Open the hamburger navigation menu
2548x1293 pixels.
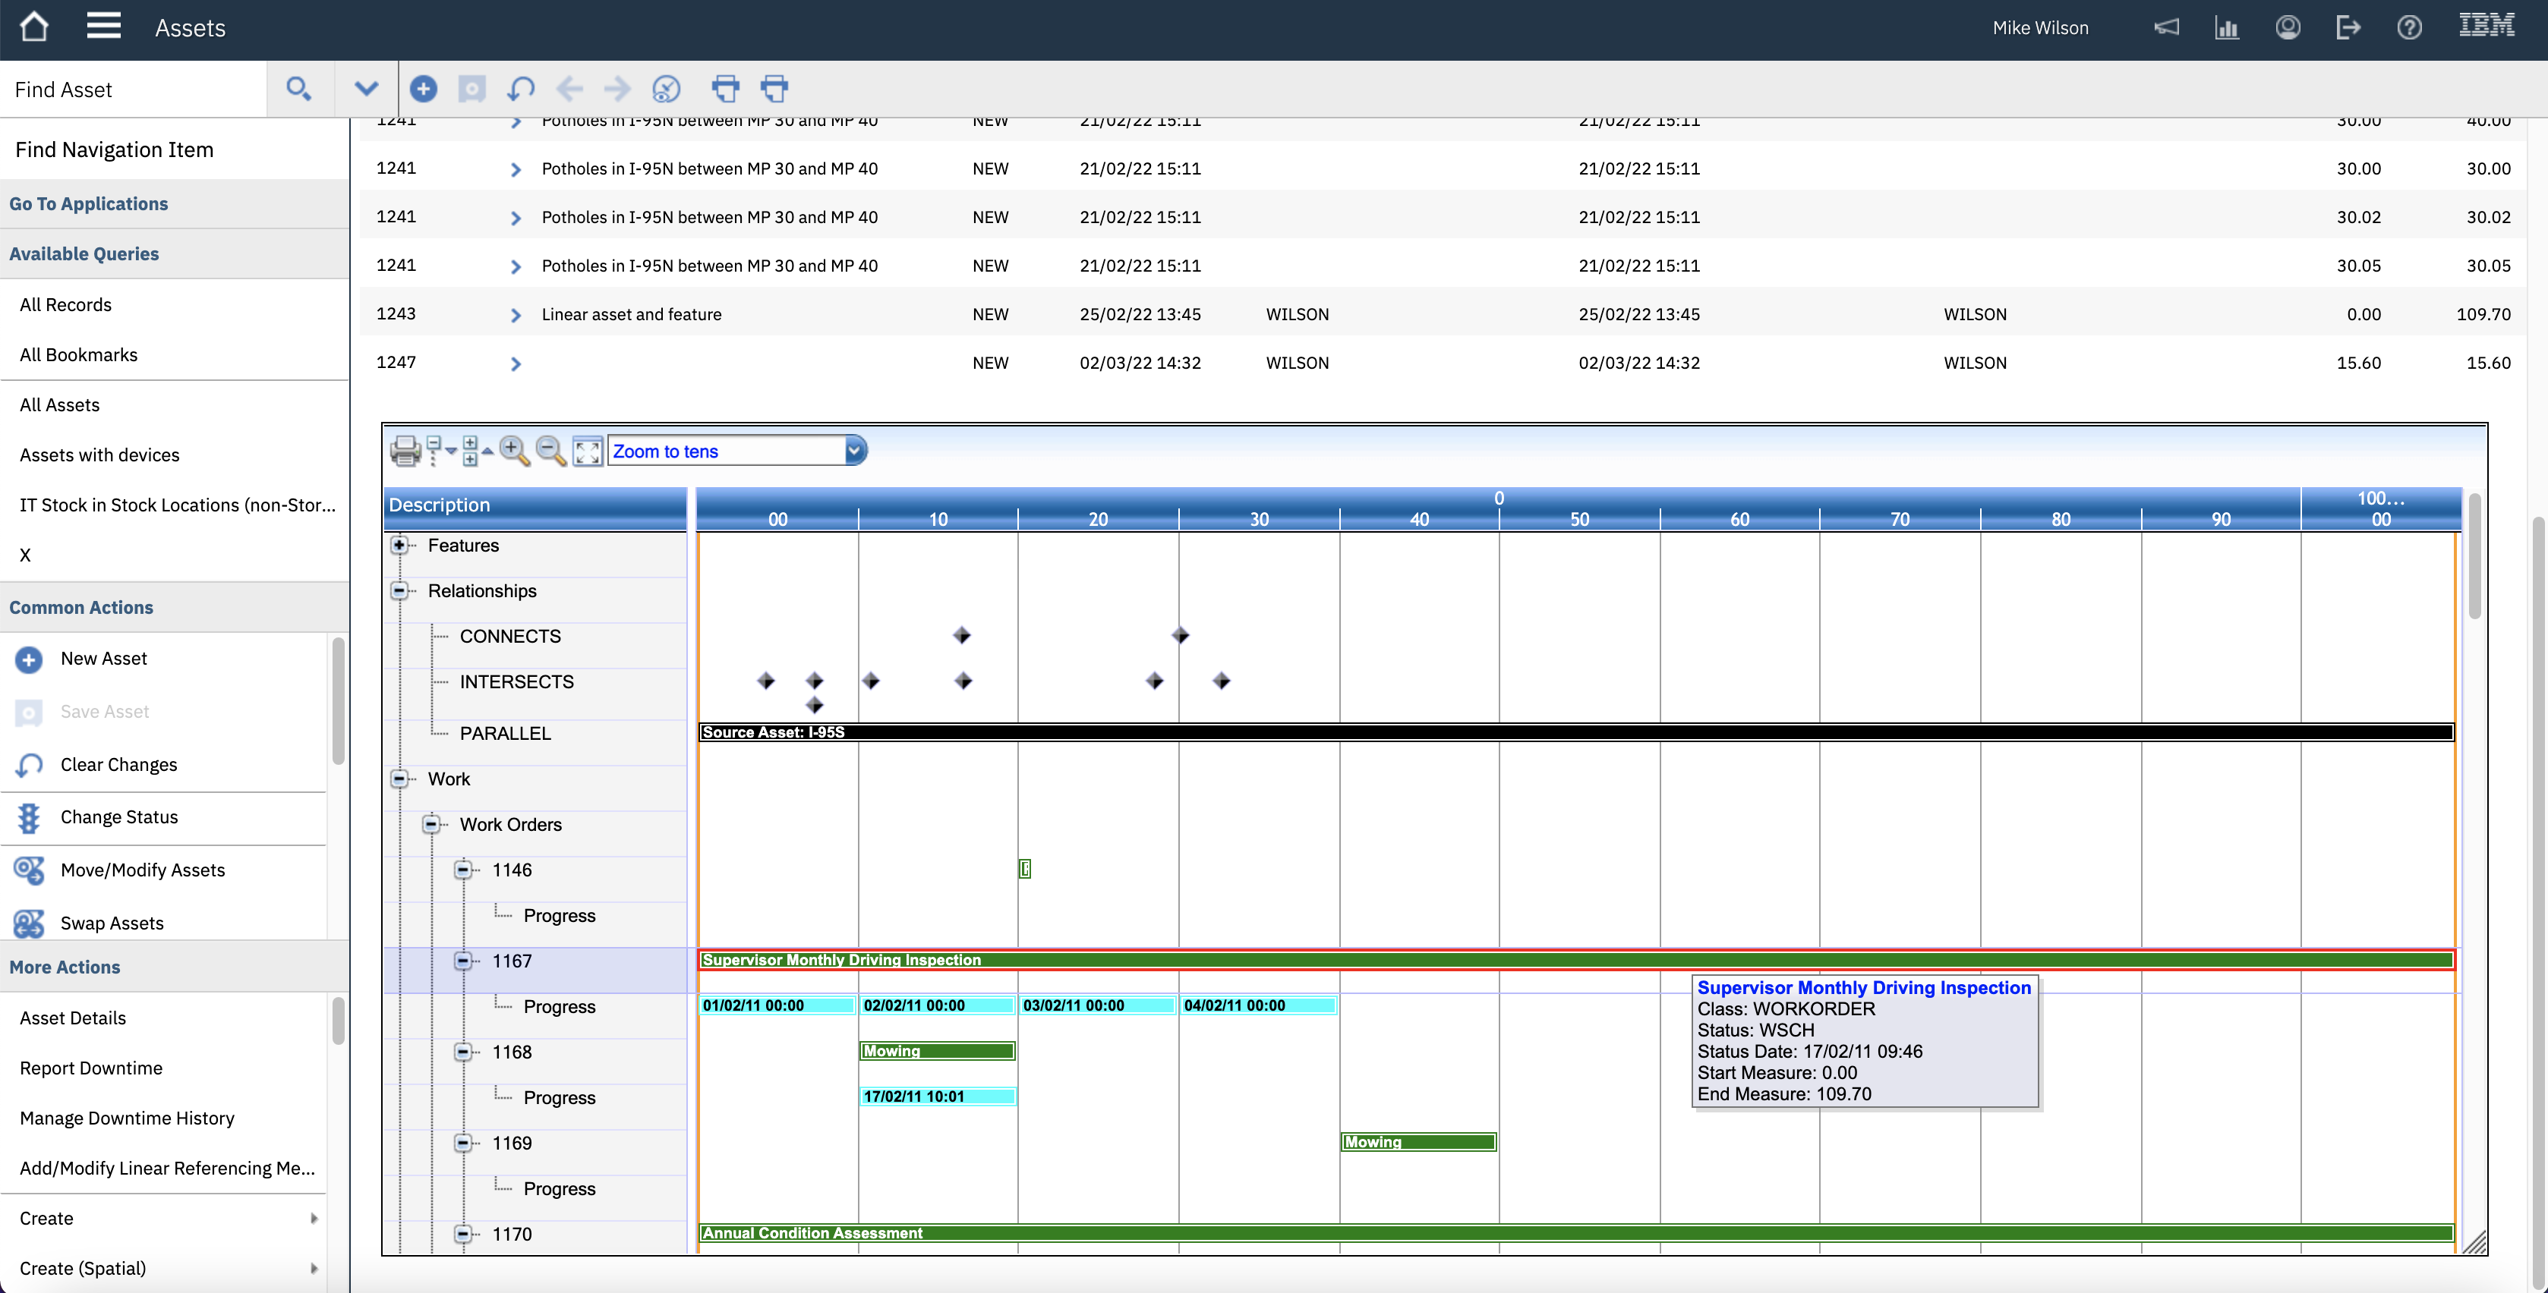pyautogui.click(x=102, y=26)
